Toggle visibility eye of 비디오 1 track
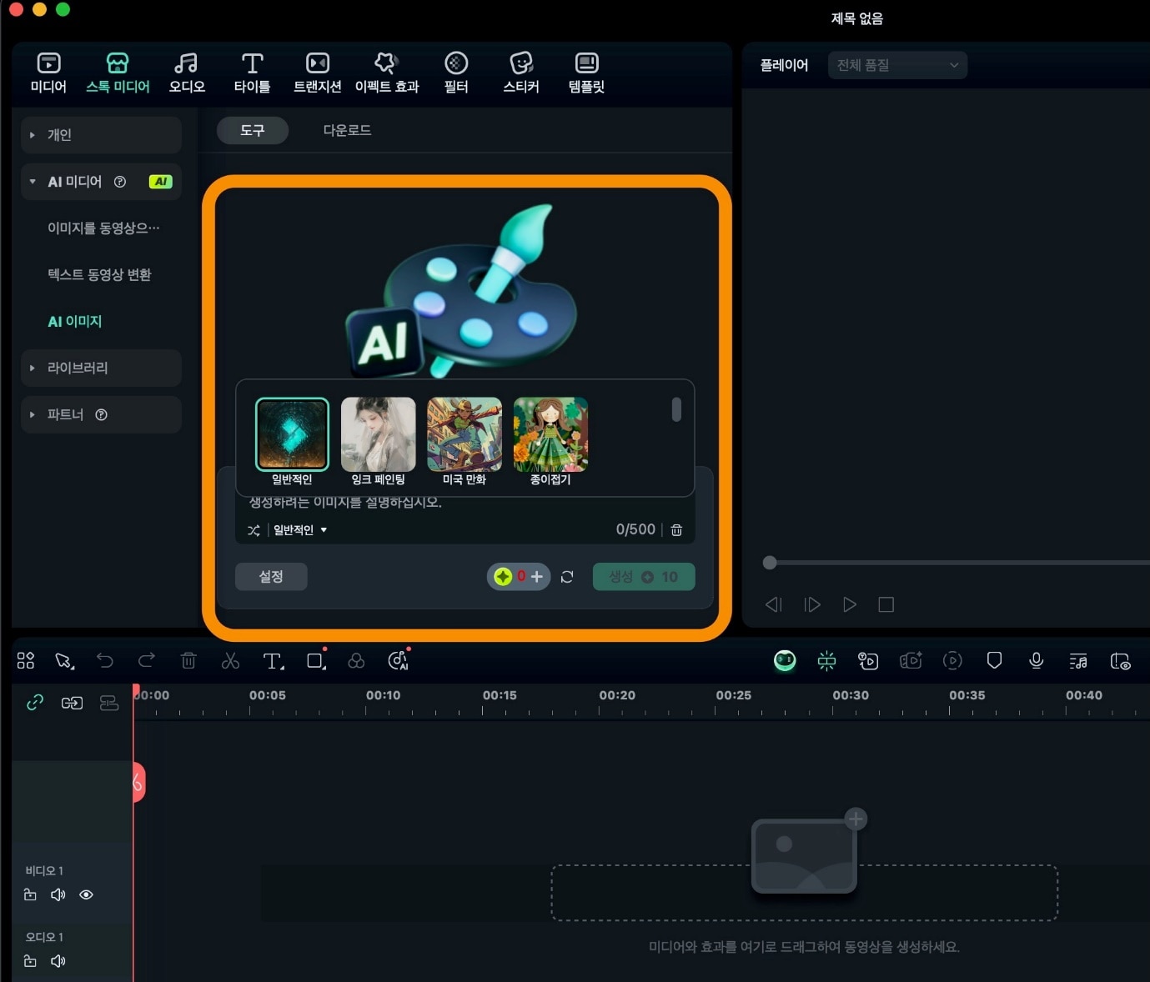 point(86,894)
